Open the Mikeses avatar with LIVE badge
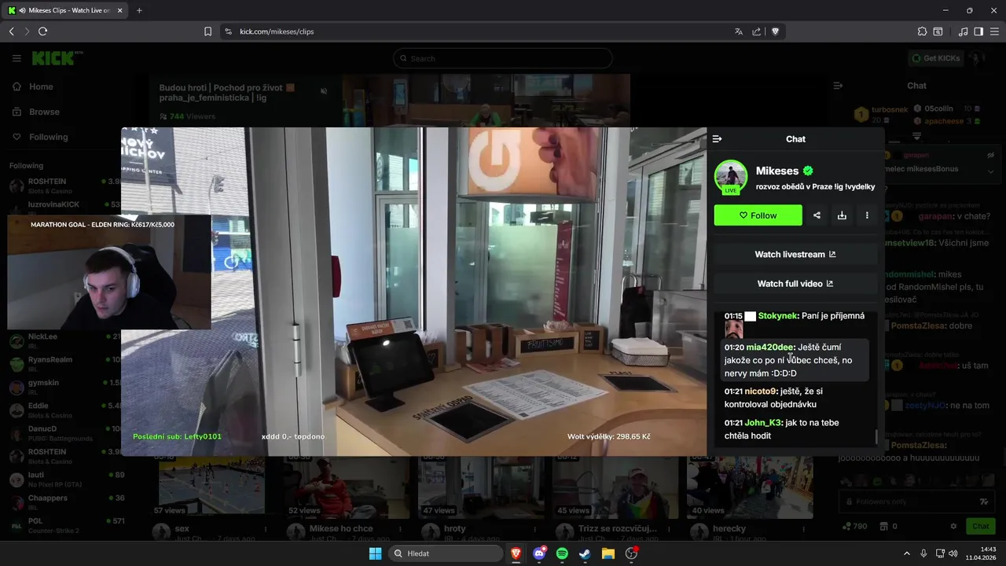This screenshot has width=1006, height=566. [730, 177]
